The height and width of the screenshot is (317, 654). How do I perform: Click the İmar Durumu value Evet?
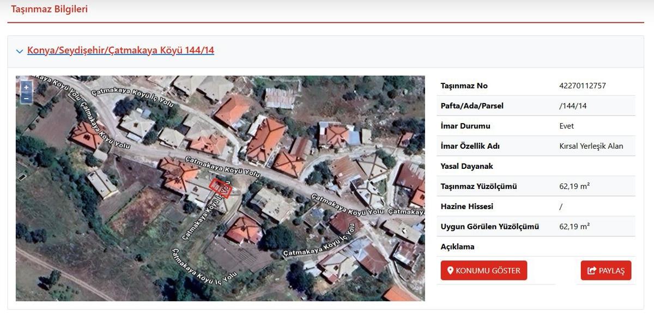click(x=566, y=126)
